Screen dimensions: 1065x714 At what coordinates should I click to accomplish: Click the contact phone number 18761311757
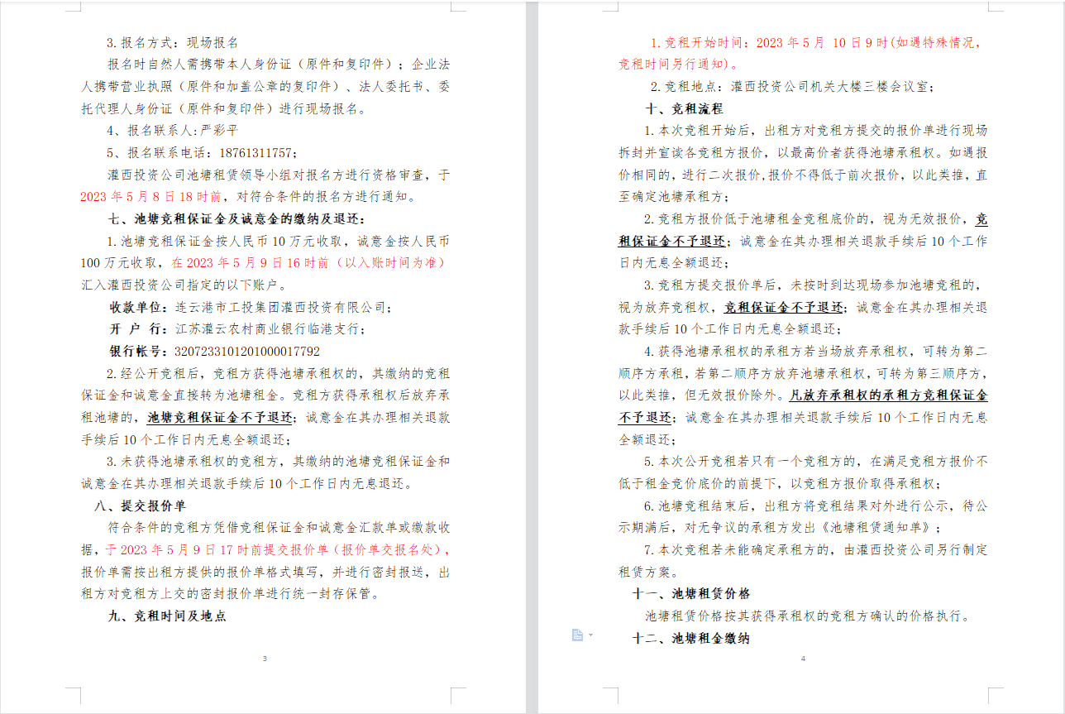tap(256, 153)
